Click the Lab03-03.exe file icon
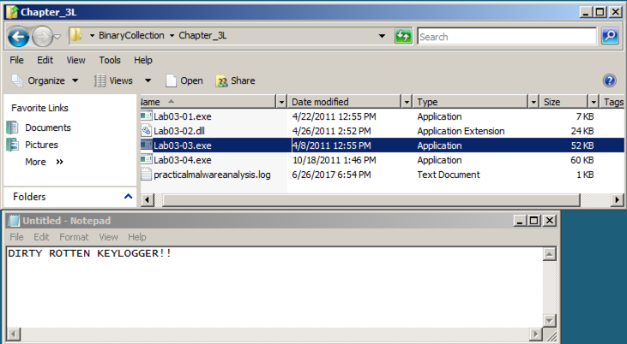Viewport: 627px width, 344px height. [147, 145]
